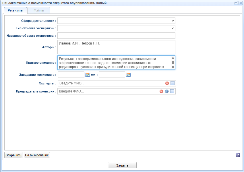This screenshot has width=244, height=172.
Task: Focus the Эксперты name input field
Action: (x=111, y=83)
